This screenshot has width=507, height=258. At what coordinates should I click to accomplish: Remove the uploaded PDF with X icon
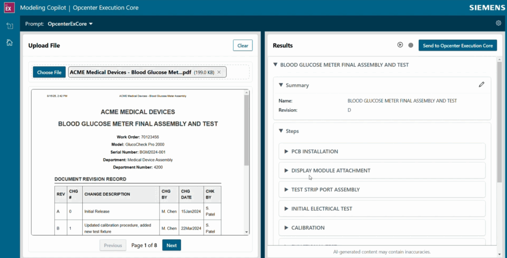click(219, 72)
